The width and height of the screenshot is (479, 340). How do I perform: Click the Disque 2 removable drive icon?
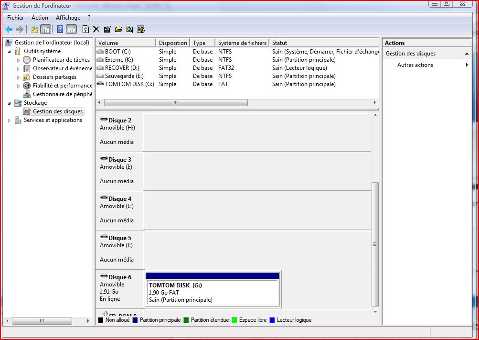[x=104, y=119]
